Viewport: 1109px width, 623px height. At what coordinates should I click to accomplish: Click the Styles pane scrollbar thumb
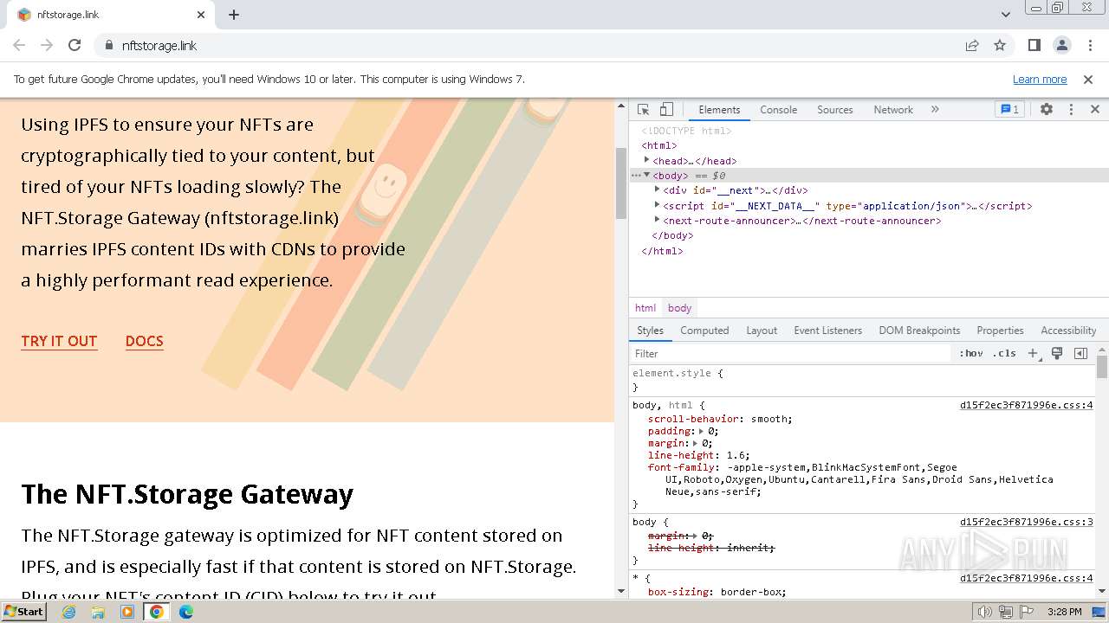tap(1102, 367)
